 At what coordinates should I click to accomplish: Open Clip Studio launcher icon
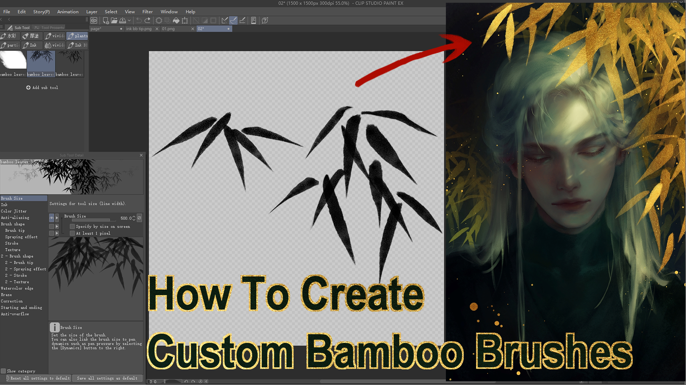point(94,21)
